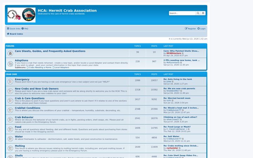Open Crabitat Conditions forum
Screen dimensions: 253x158
pos(28,108)
